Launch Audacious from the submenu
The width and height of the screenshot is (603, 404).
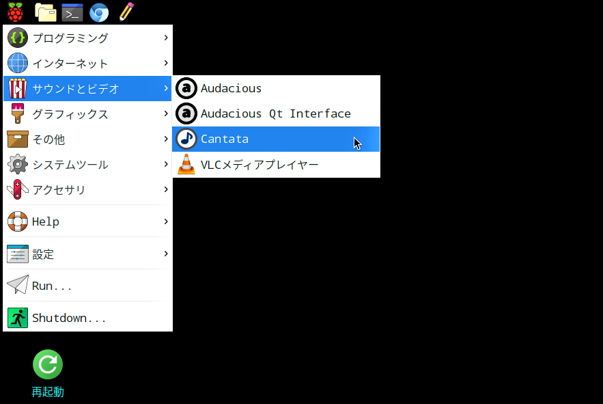[276, 88]
